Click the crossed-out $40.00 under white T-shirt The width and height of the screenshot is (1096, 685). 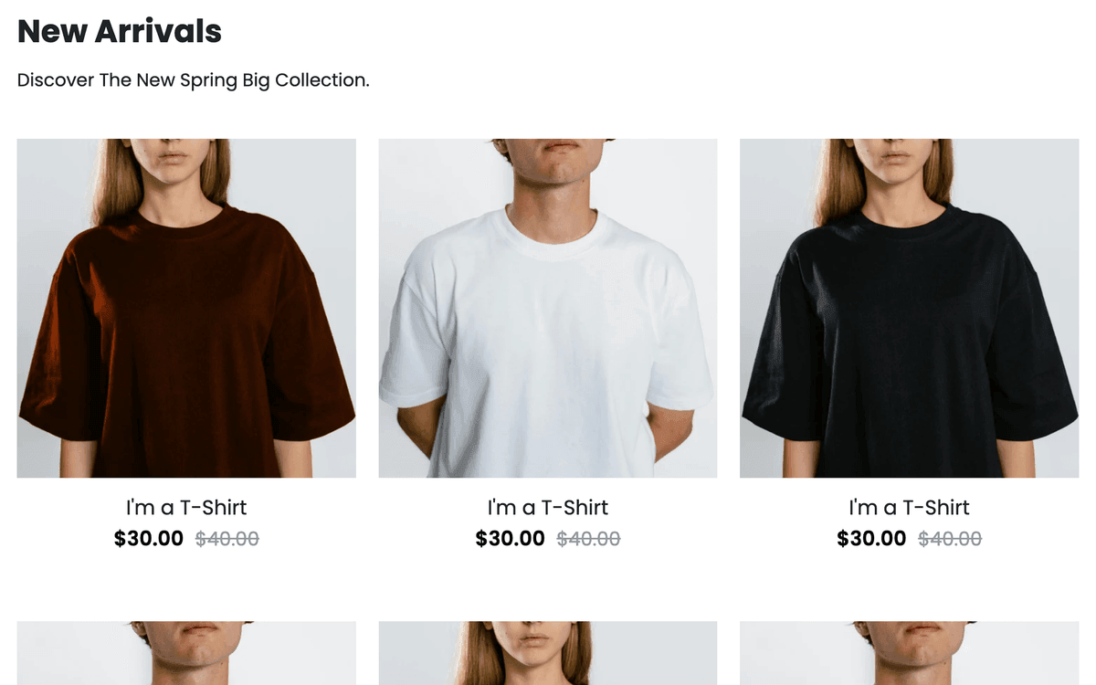point(588,540)
